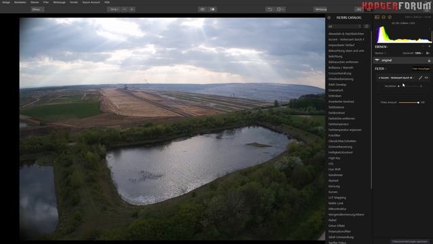Screen dimensions: 433x244
Task: Click the round icon next to All dropdown
Action: click(x=367, y=26)
